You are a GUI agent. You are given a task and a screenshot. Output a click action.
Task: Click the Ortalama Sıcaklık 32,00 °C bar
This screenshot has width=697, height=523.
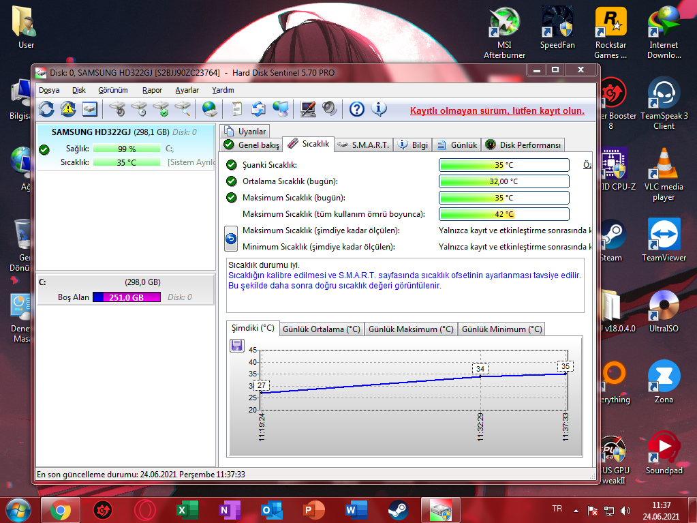[504, 181]
